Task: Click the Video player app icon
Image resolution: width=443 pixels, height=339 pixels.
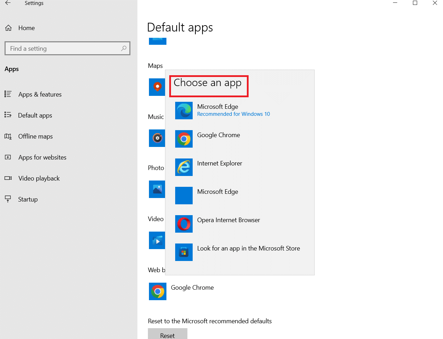Action: coord(157,240)
